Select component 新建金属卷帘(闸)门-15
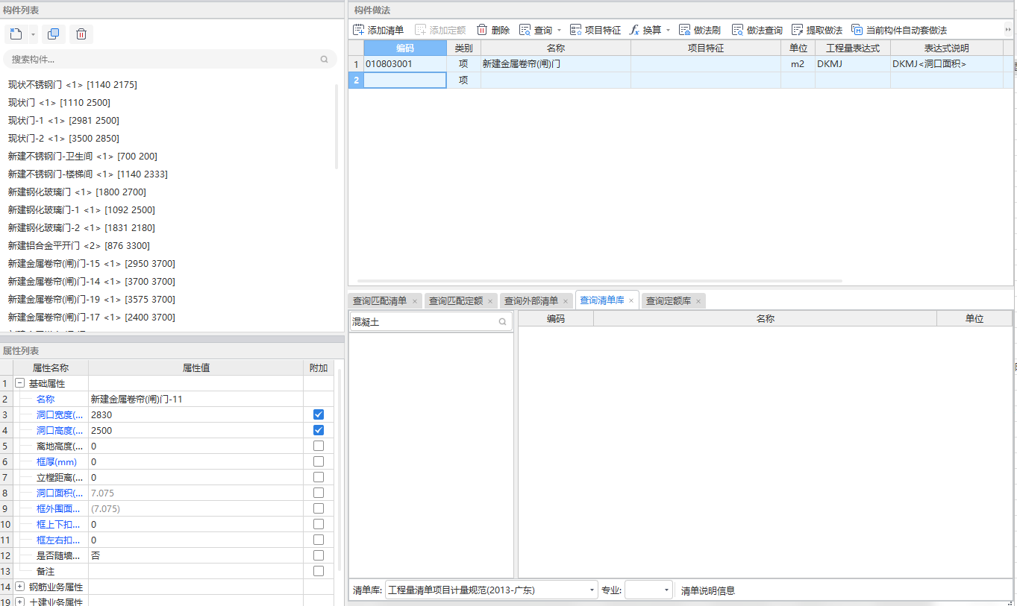This screenshot has height=606, width=1017. point(92,264)
